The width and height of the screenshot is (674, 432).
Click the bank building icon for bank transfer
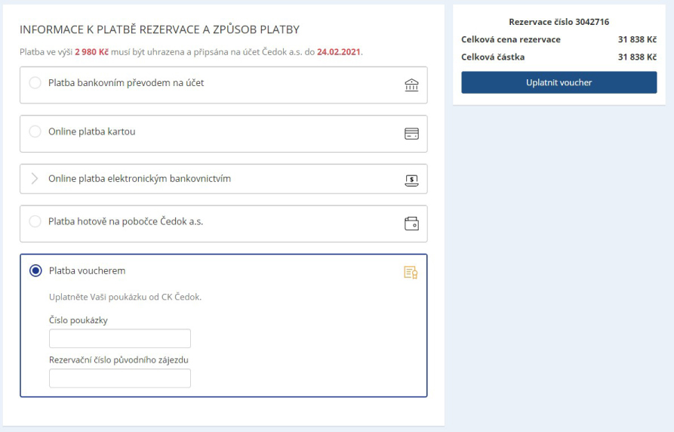(411, 85)
